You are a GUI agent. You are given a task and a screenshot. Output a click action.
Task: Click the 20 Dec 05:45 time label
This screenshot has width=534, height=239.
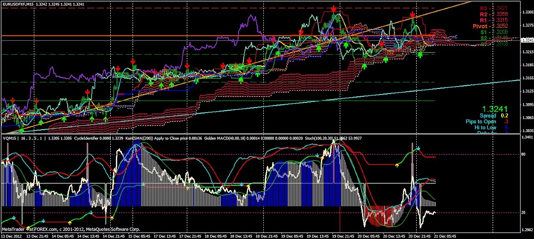pos(369,236)
